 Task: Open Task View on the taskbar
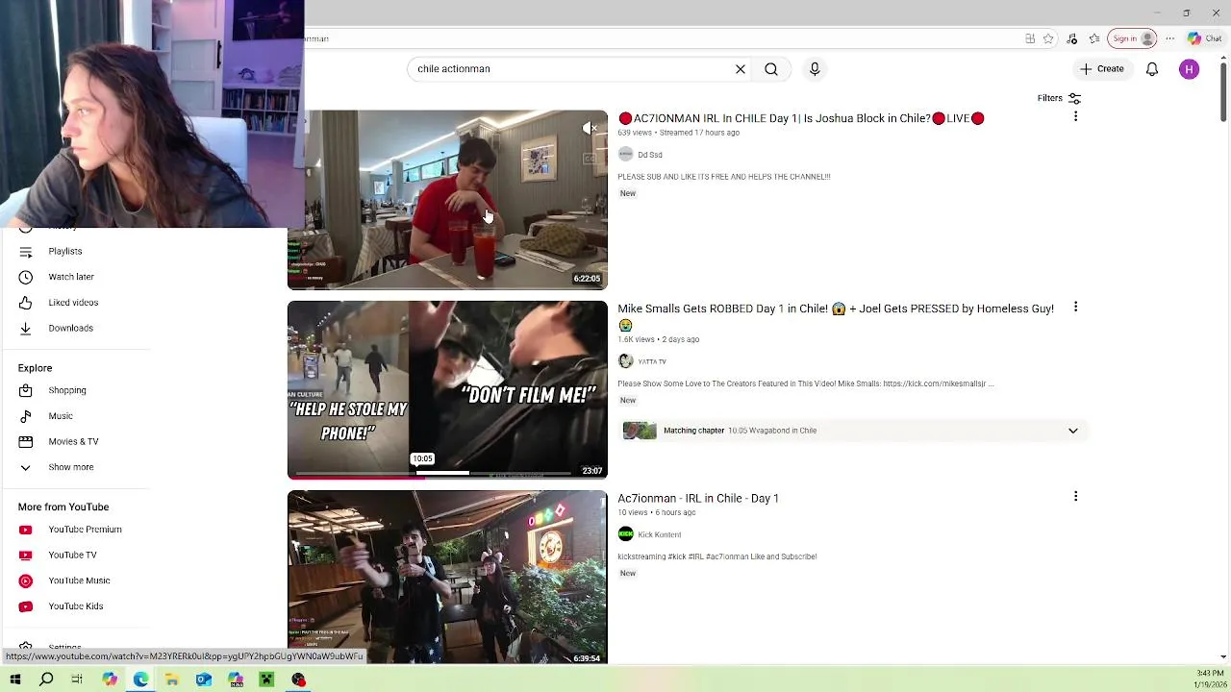pyautogui.click(x=77, y=680)
